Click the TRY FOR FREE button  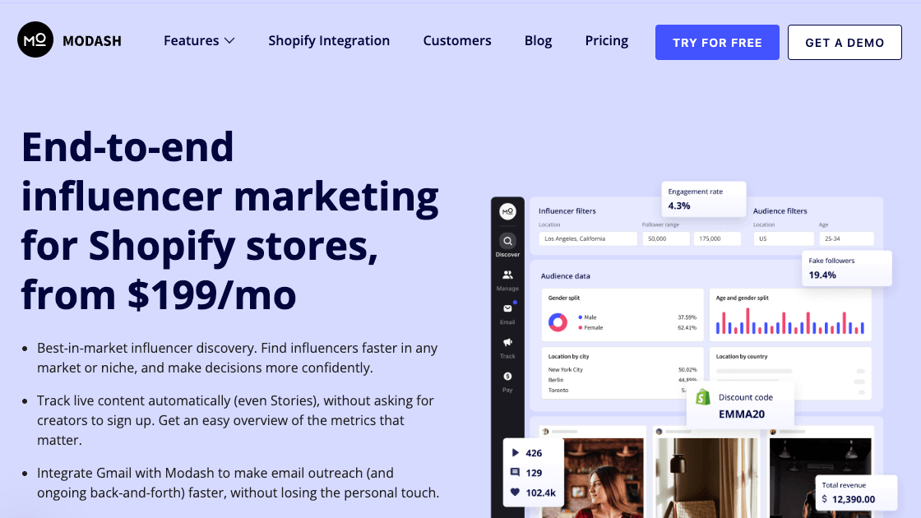click(717, 42)
